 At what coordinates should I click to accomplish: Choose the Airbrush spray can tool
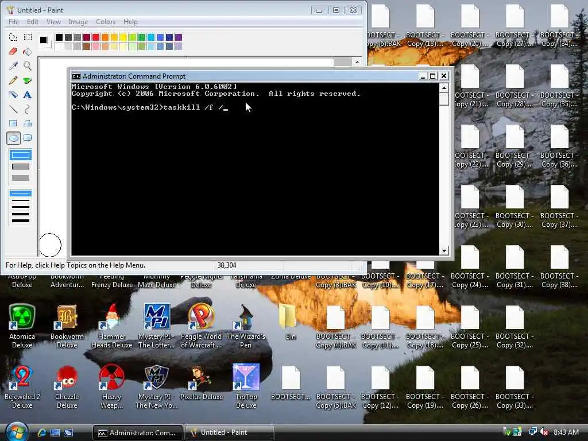(x=13, y=95)
